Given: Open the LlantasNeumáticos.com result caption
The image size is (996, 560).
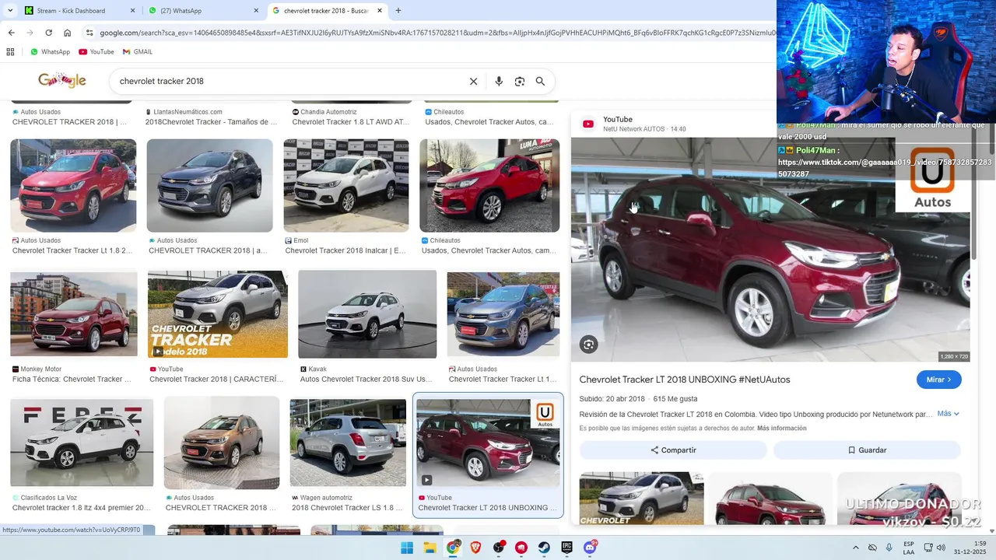Looking at the screenshot, I should 211,117.
